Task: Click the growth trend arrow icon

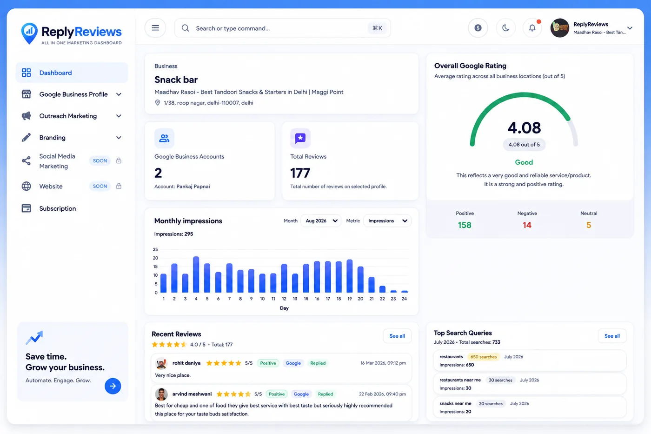Action: pos(34,338)
